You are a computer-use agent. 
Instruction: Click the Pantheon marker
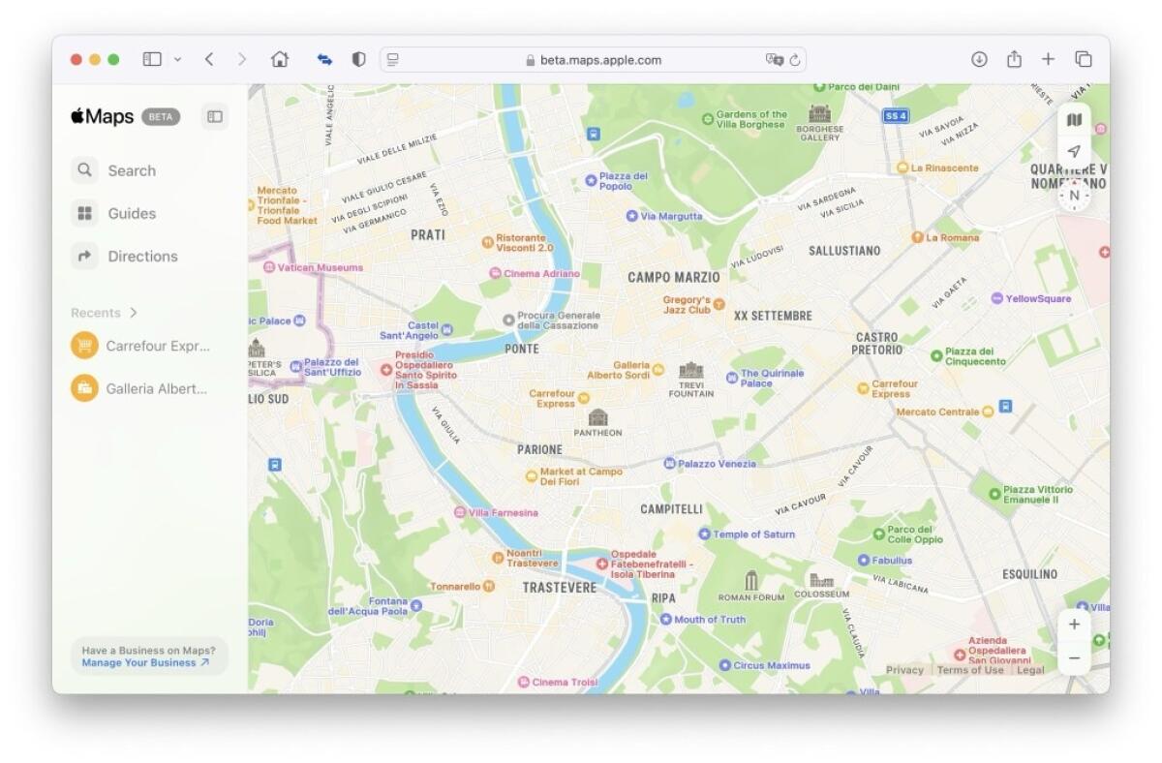click(596, 418)
